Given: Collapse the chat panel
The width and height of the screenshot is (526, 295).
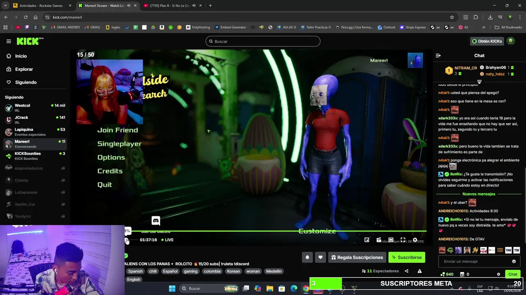Looking at the screenshot, I should coord(438,56).
